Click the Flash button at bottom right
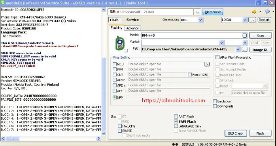The width and height of the screenshot is (276, 146). [x=260, y=133]
